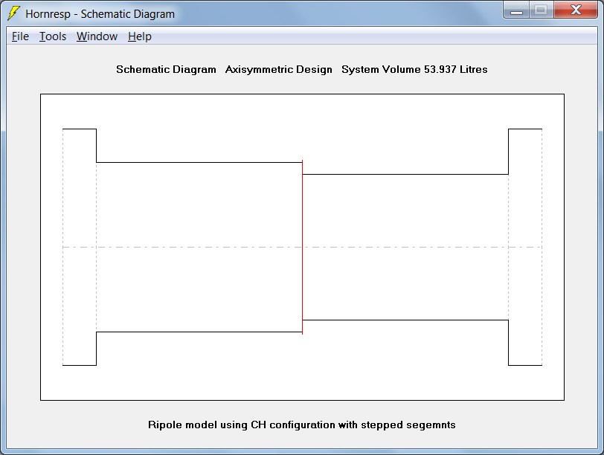This screenshot has height=455, width=604.
Task: Click the 'Schematic Diagram' heading text
Action: coord(166,69)
